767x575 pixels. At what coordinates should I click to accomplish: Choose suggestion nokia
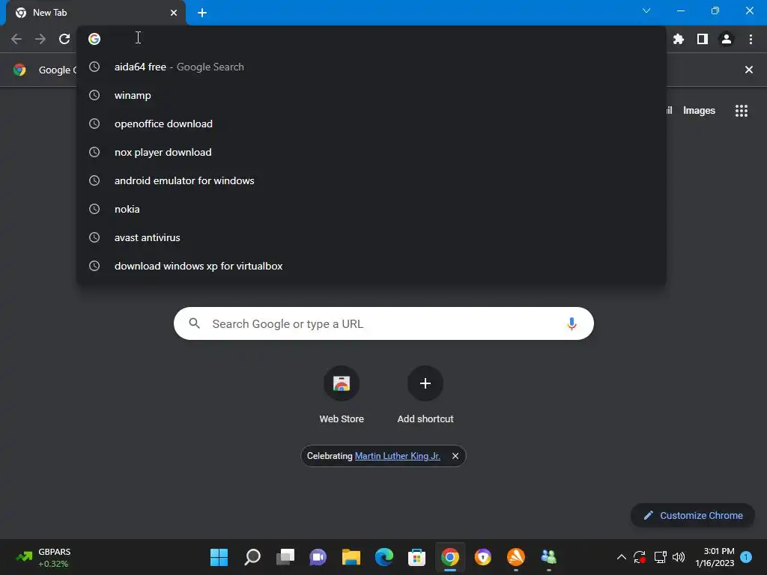click(372, 209)
